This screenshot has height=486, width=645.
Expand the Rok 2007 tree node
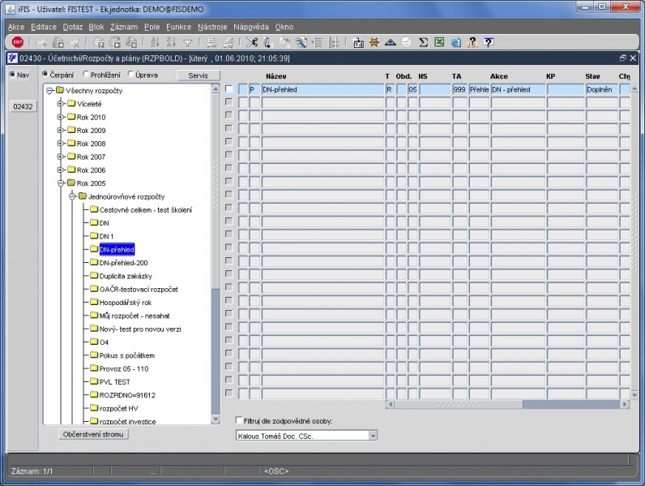(61, 157)
